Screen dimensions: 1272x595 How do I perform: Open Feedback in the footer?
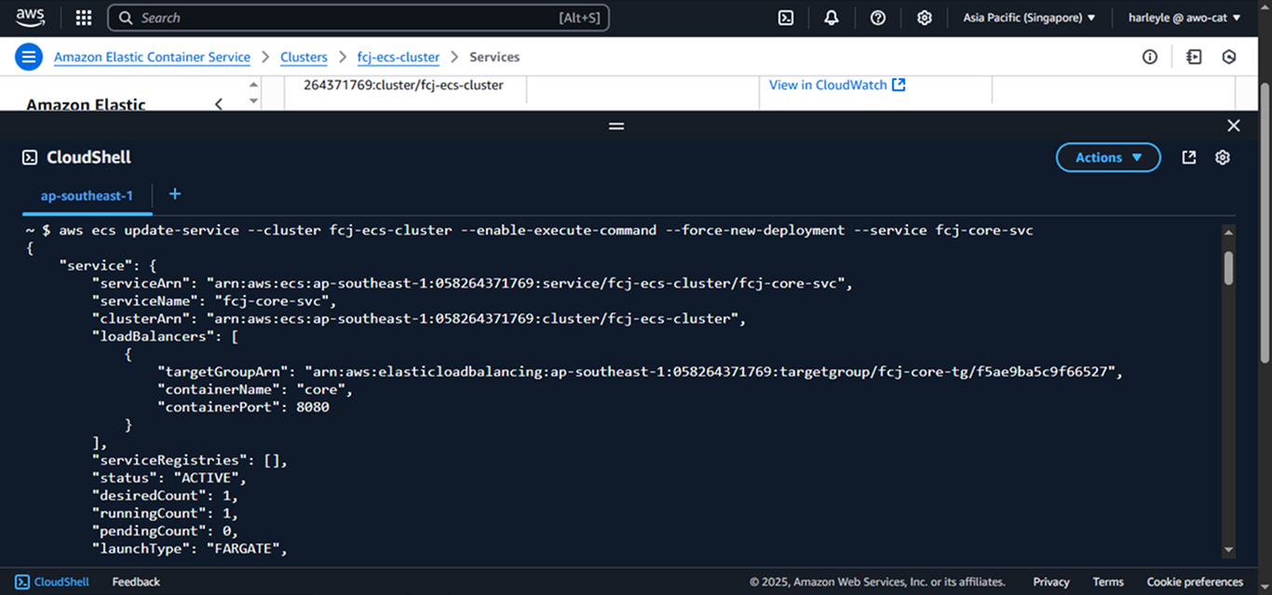pyautogui.click(x=136, y=582)
